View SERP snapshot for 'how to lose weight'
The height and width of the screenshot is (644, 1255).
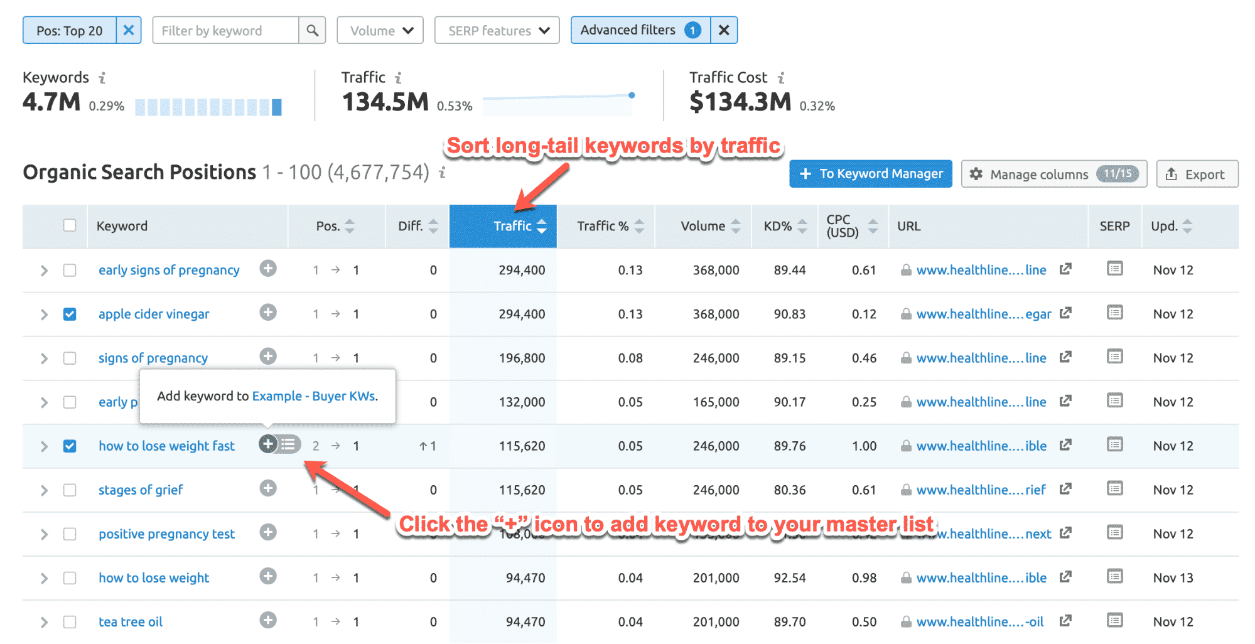click(x=1114, y=576)
